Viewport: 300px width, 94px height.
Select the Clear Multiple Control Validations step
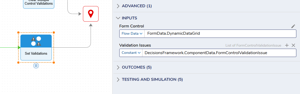point(39,3)
